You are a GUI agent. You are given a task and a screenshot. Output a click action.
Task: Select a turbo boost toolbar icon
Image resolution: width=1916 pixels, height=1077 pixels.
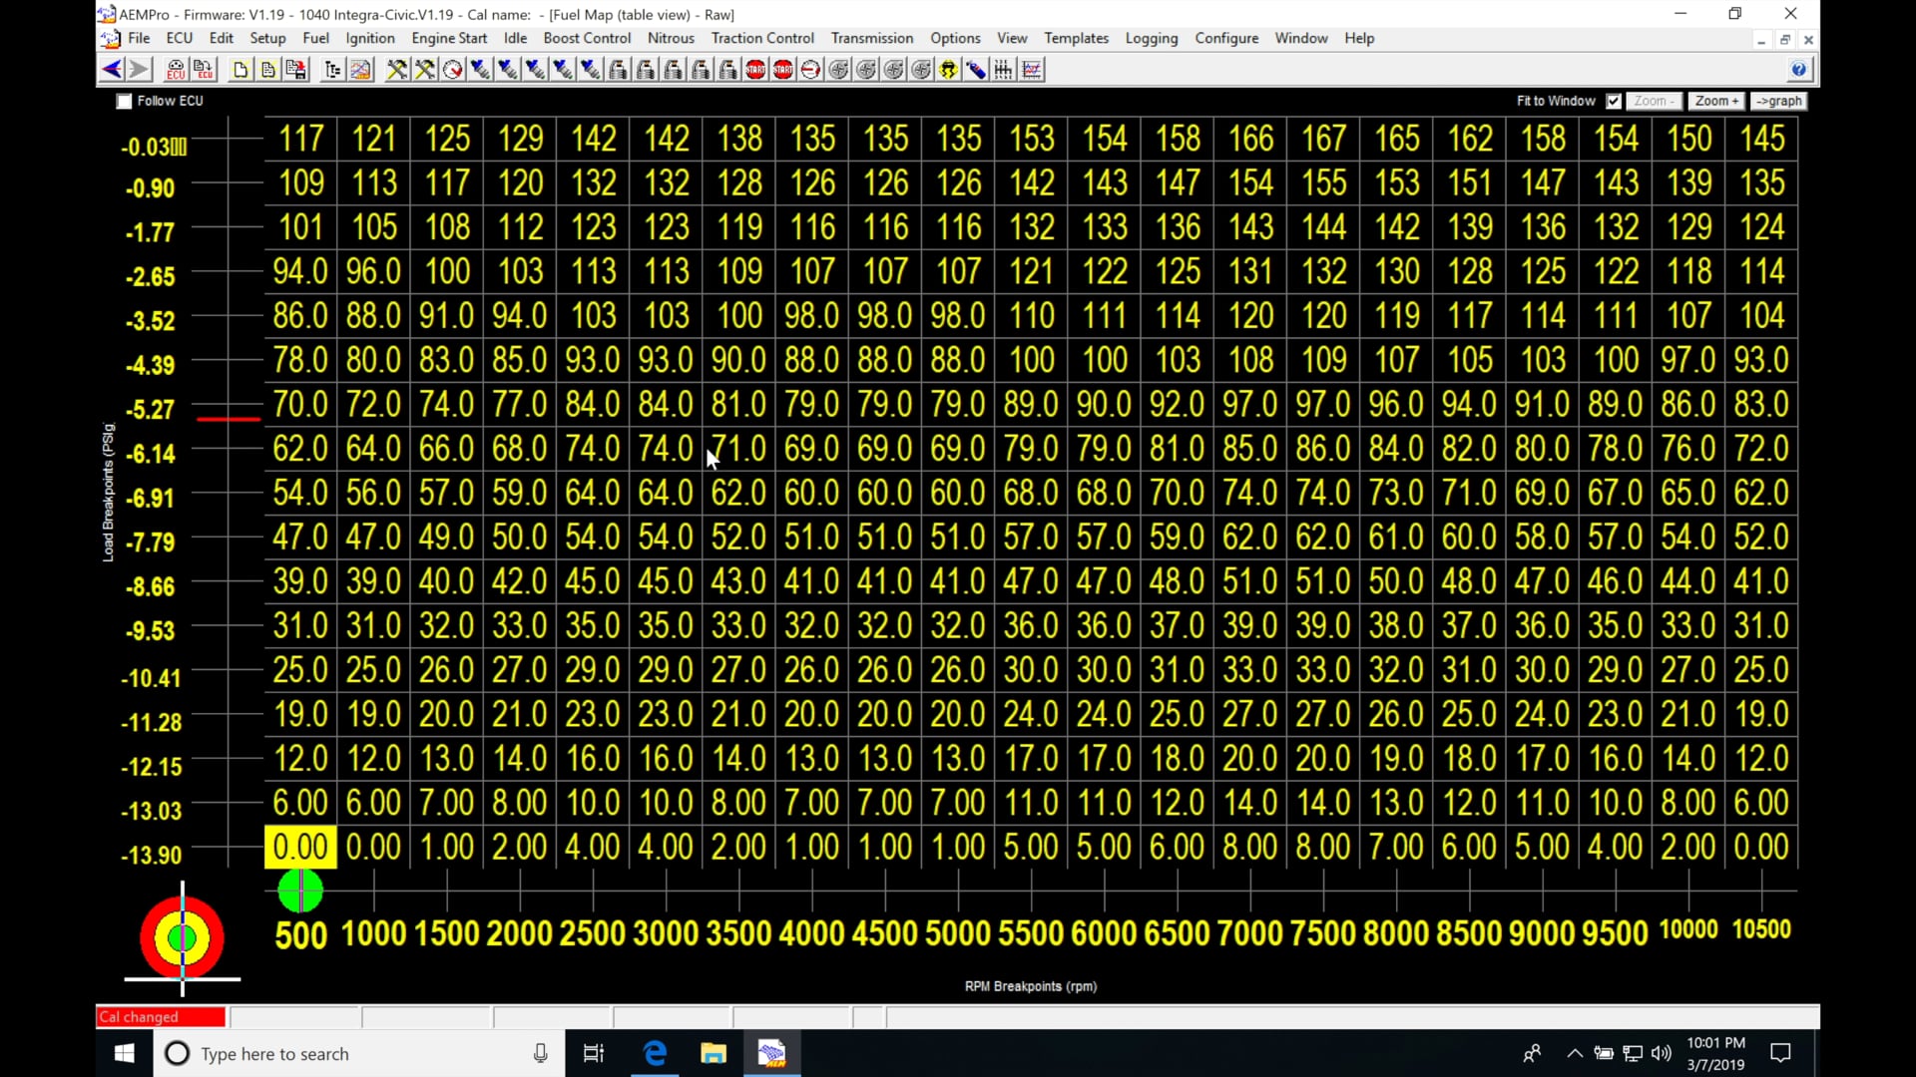(x=838, y=70)
